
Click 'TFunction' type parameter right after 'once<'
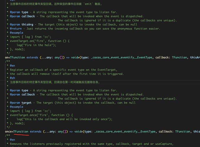pyautogui.click(x=21, y=131)
